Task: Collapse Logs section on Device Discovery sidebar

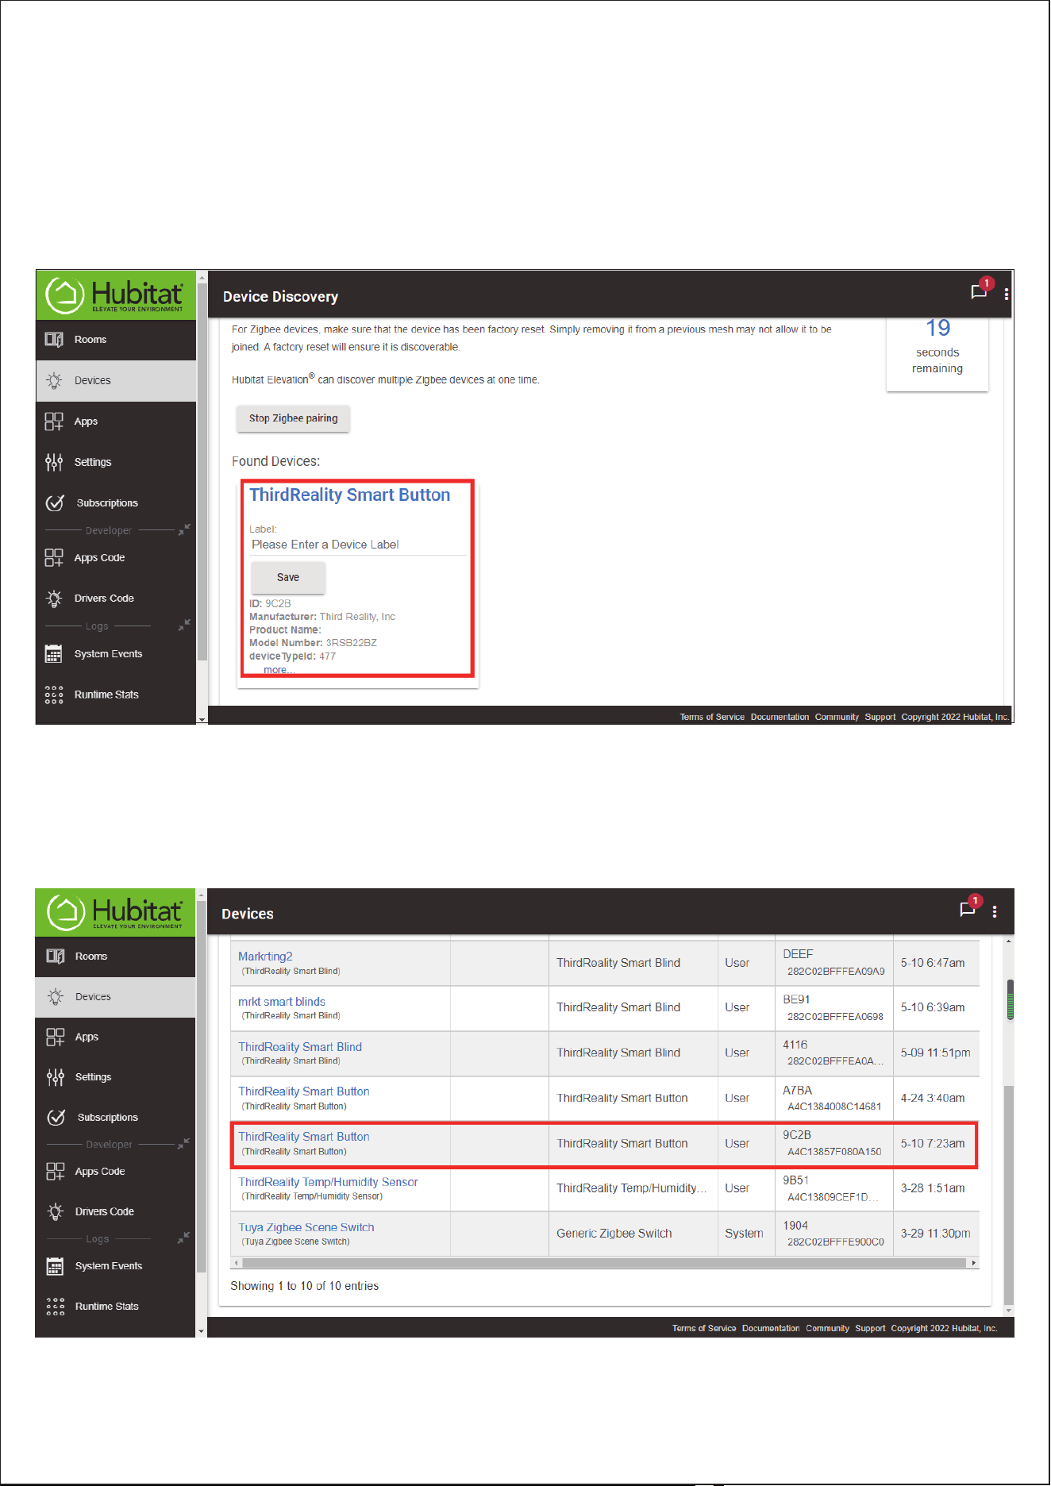Action: (x=184, y=626)
